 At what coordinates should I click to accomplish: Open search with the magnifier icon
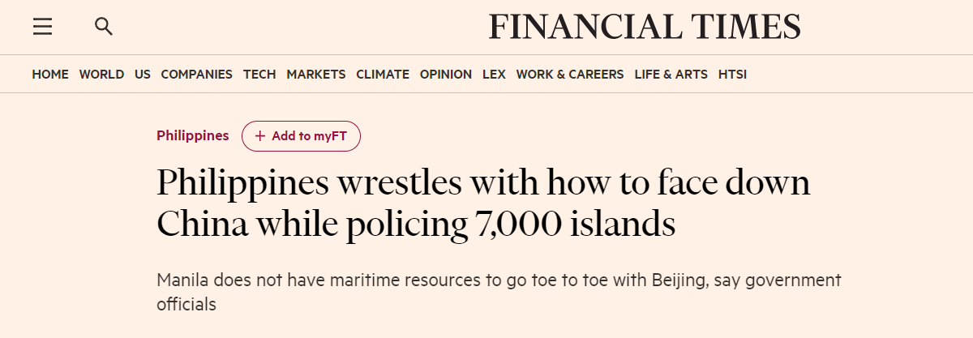tap(104, 27)
